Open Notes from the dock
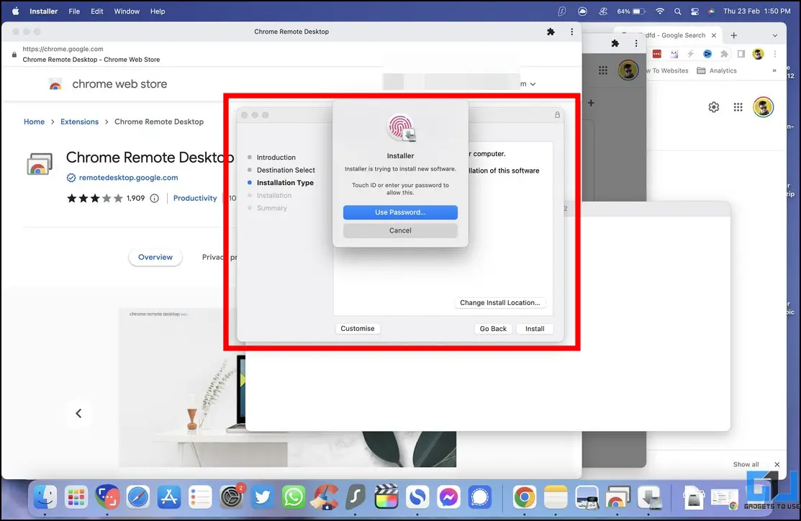Viewport: 801px width, 521px height. [556, 497]
